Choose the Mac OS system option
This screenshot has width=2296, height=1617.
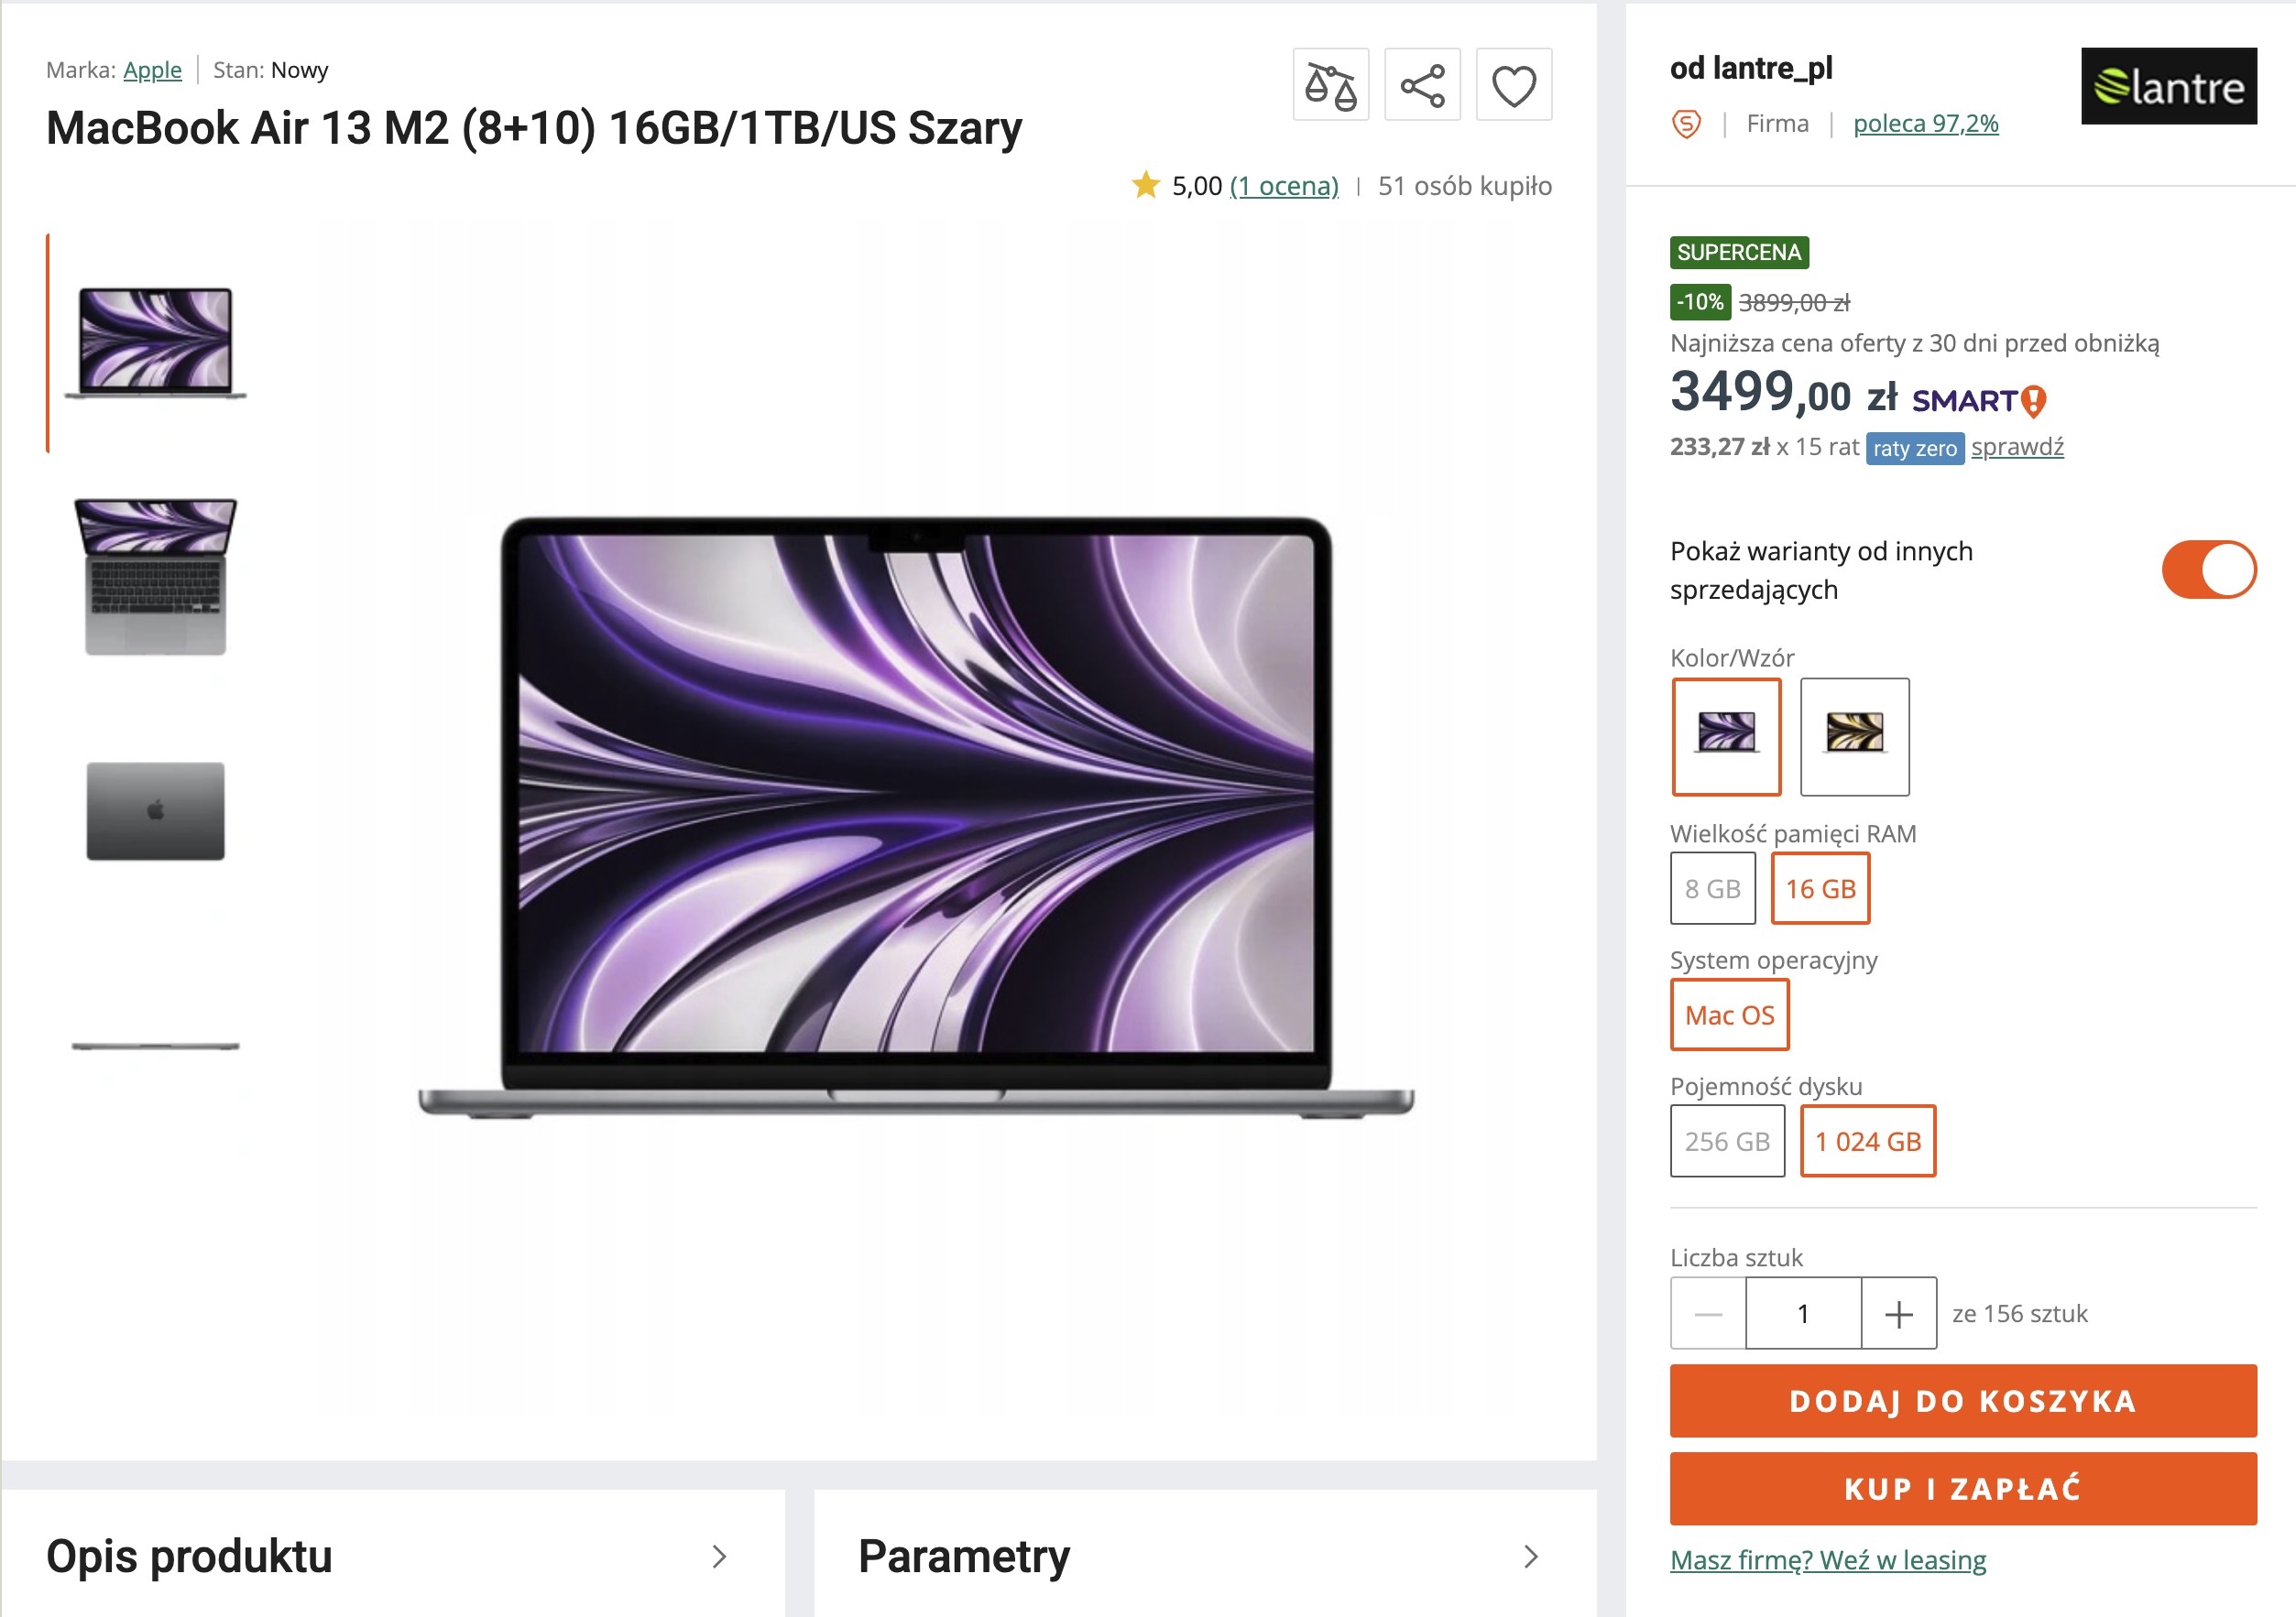(x=1729, y=1015)
